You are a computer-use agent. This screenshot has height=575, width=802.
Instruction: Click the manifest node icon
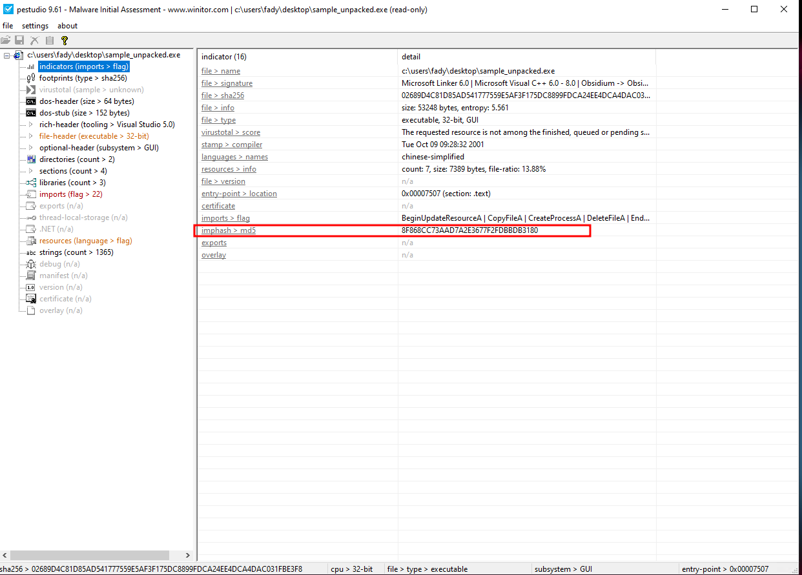tap(31, 276)
